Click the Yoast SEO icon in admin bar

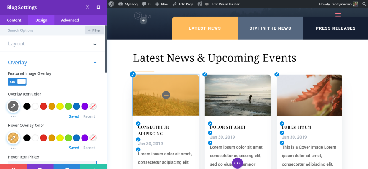click(x=200, y=4)
